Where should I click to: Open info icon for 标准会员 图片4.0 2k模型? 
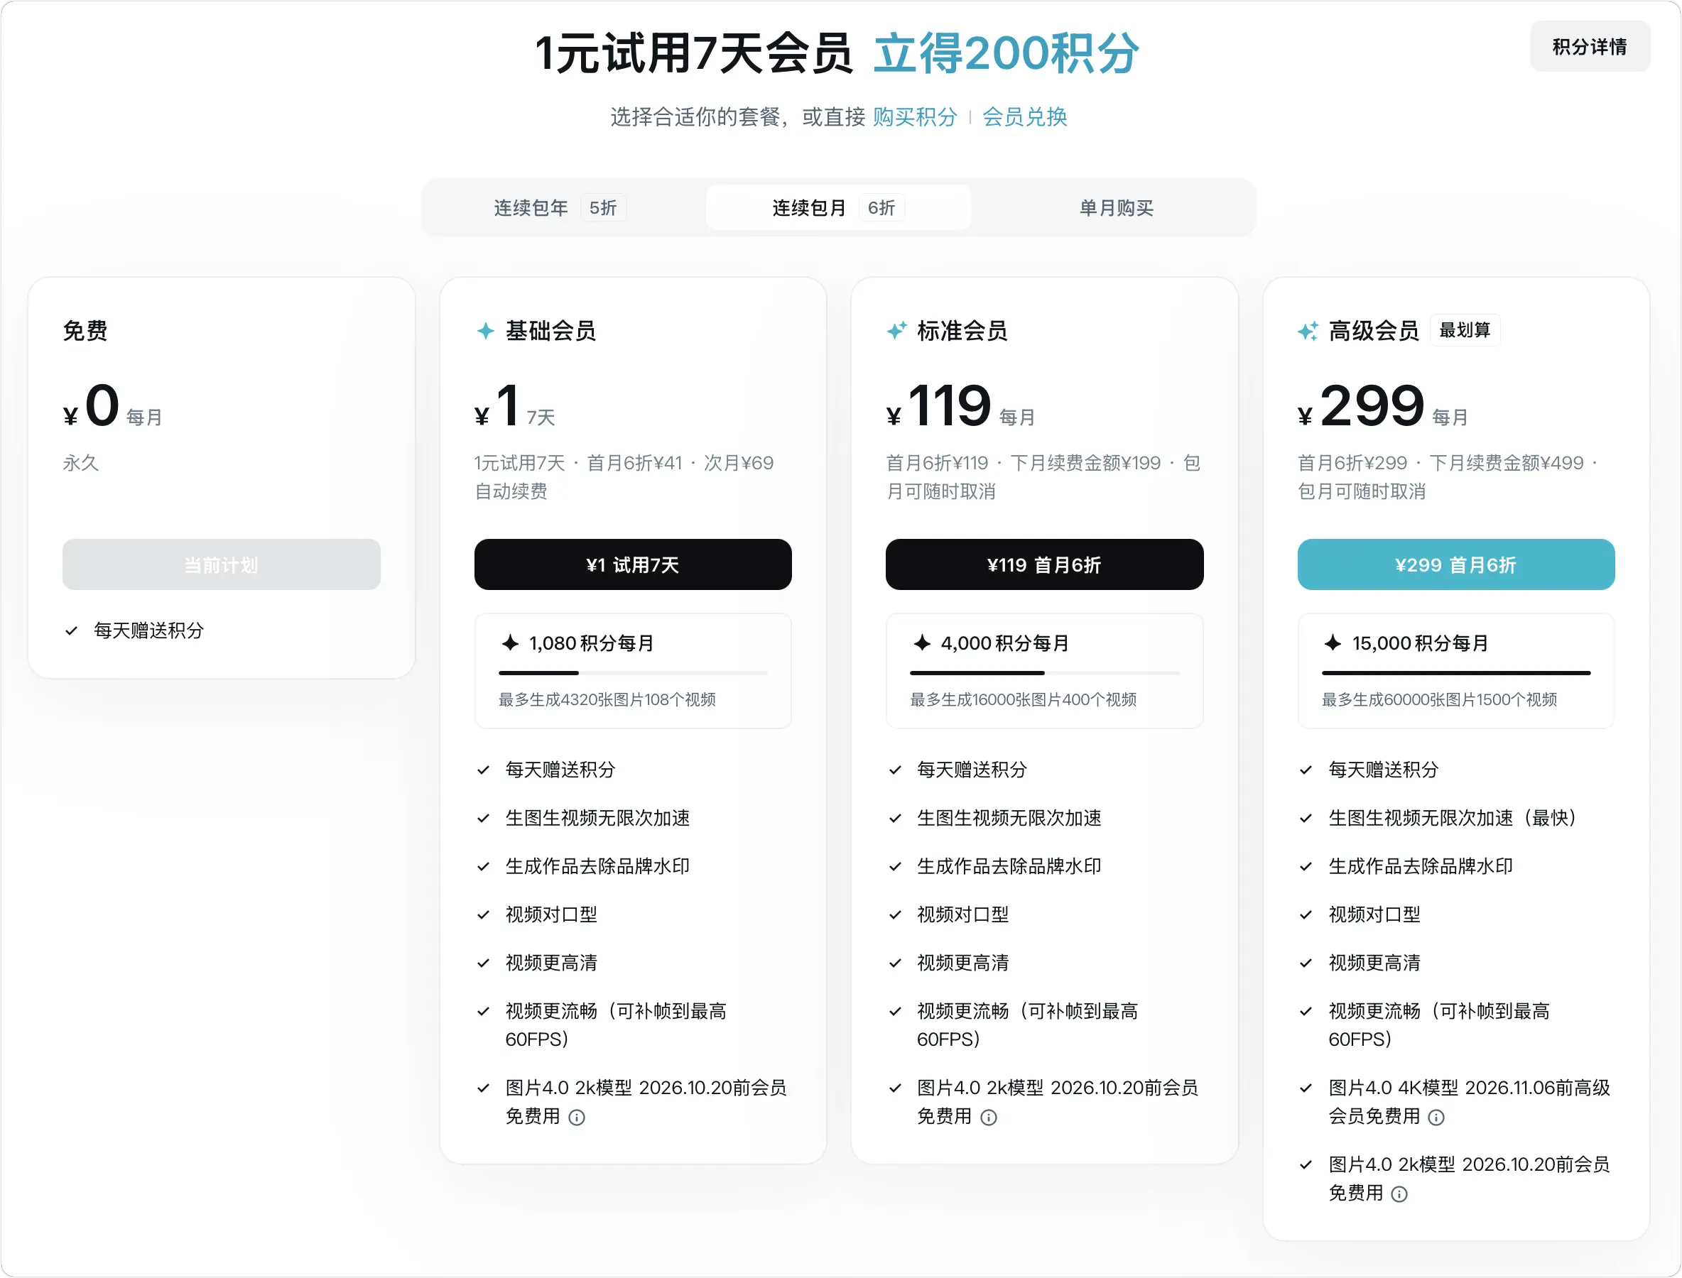click(988, 1118)
